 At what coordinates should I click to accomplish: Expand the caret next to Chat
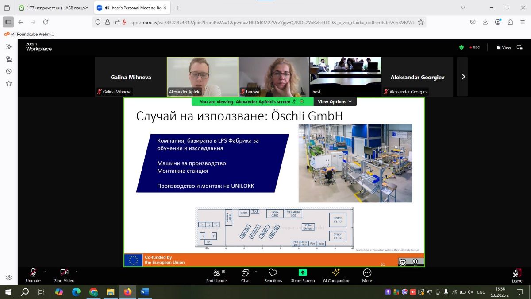[256, 272]
